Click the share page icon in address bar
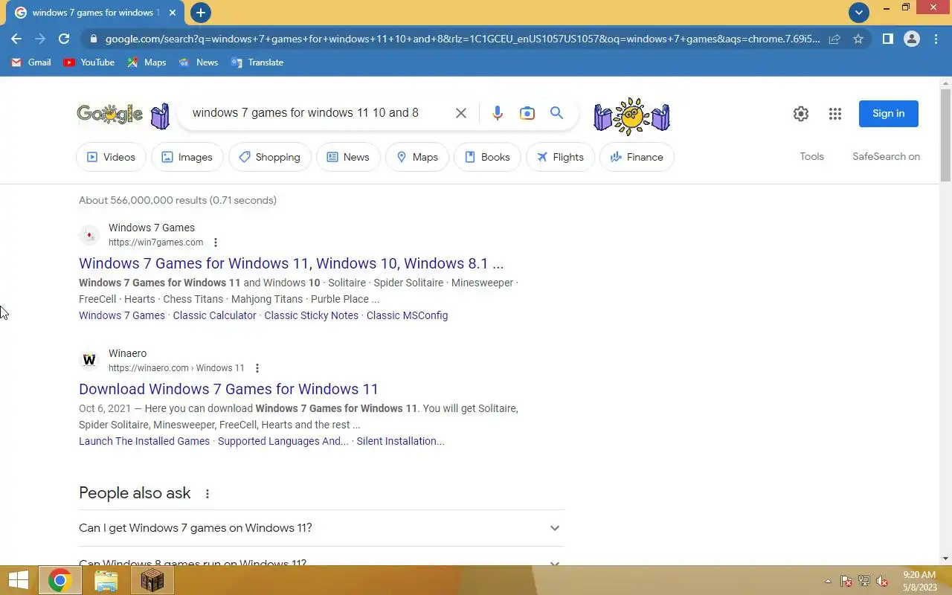 [834, 39]
